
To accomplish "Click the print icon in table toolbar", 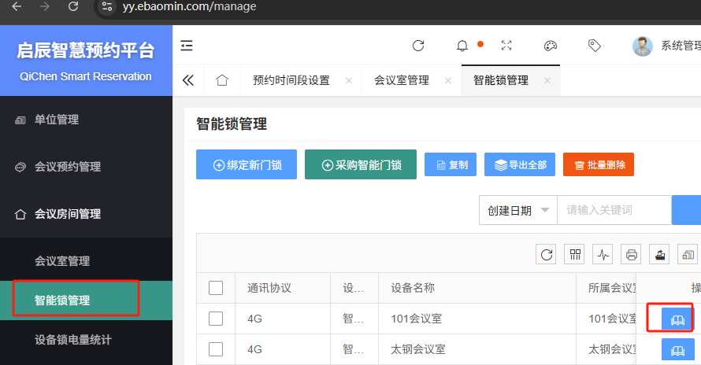I will pyautogui.click(x=631, y=254).
